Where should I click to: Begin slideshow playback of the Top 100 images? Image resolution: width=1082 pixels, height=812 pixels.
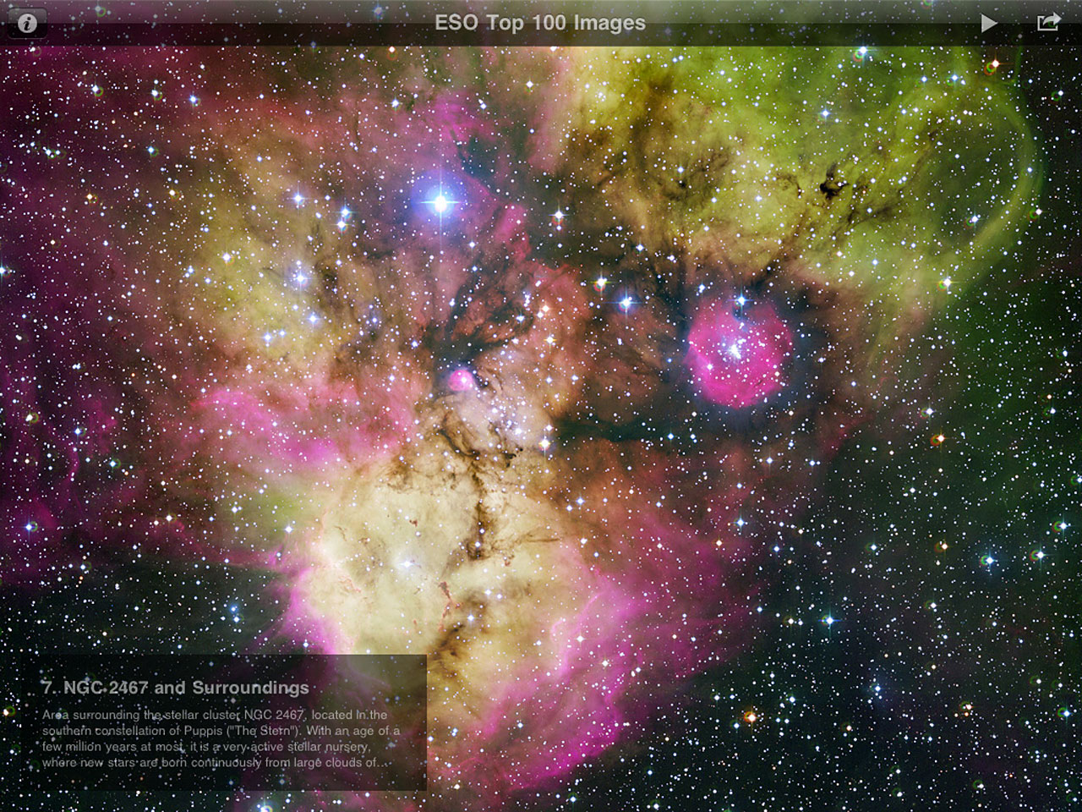(989, 22)
